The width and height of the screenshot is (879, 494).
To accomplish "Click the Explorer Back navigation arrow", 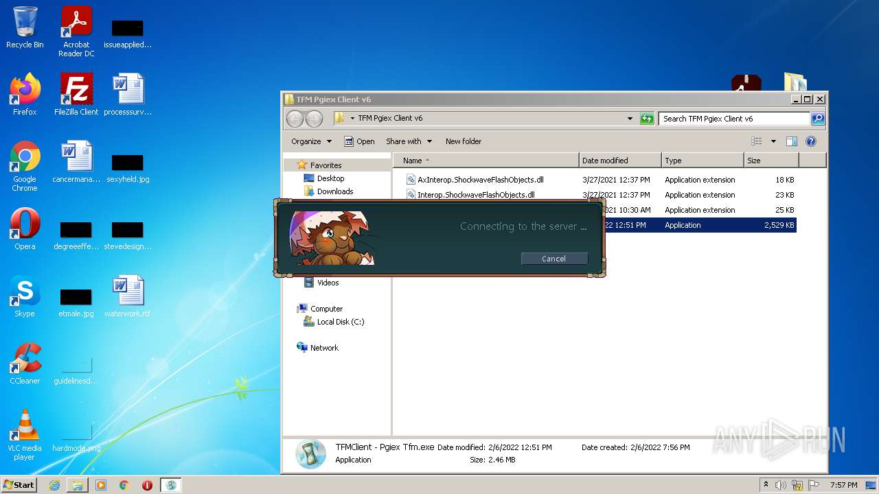I will (295, 119).
